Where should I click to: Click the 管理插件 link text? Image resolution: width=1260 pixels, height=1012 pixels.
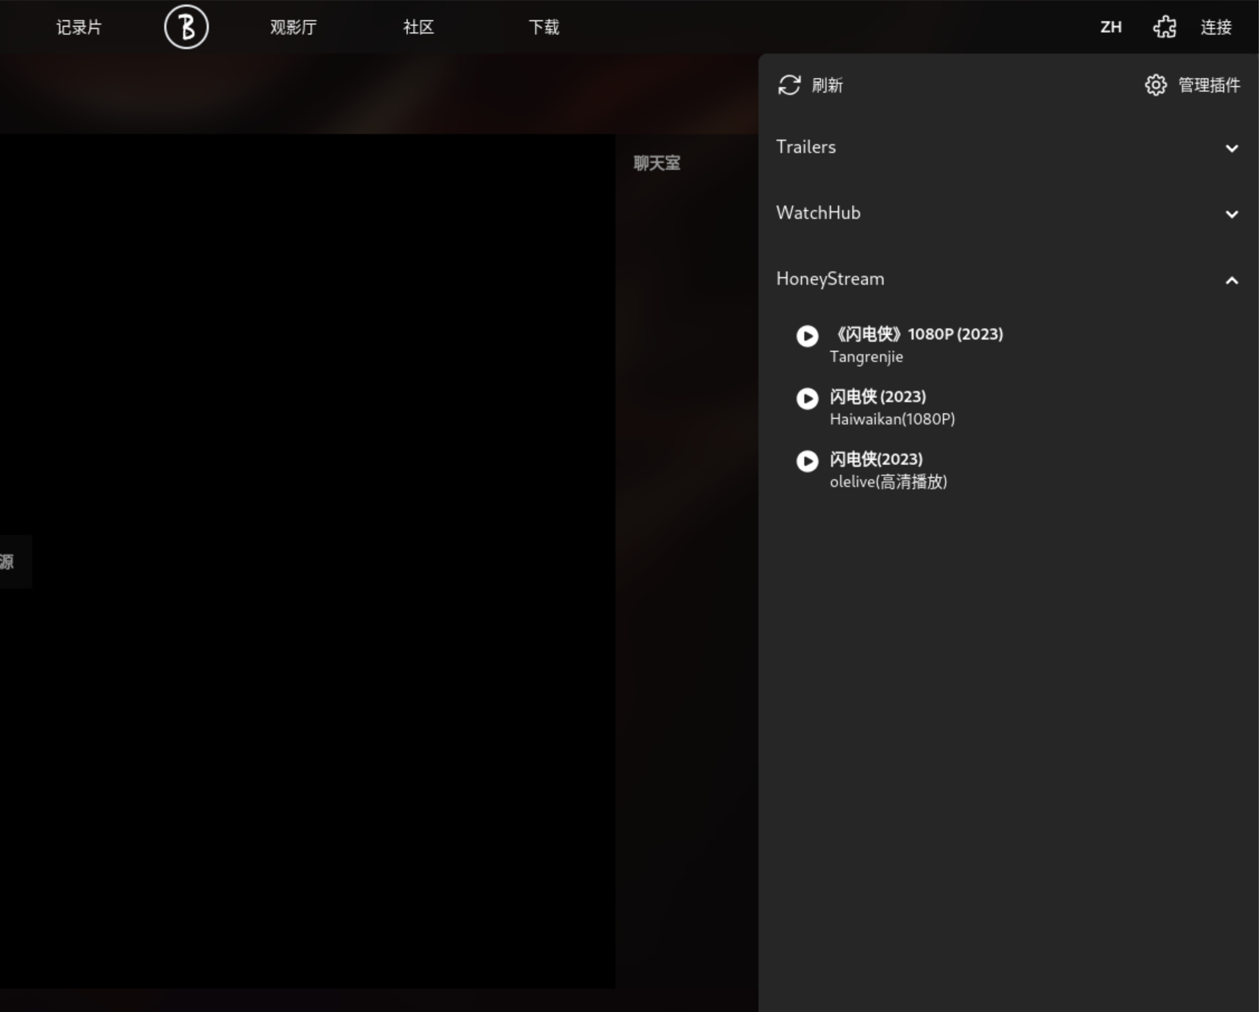pos(1209,85)
